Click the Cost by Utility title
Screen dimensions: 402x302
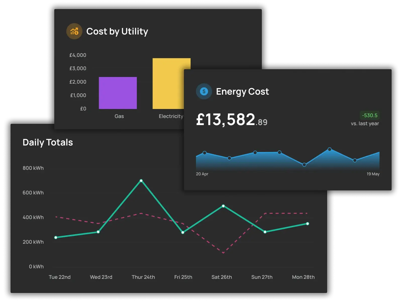[x=117, y=31]
